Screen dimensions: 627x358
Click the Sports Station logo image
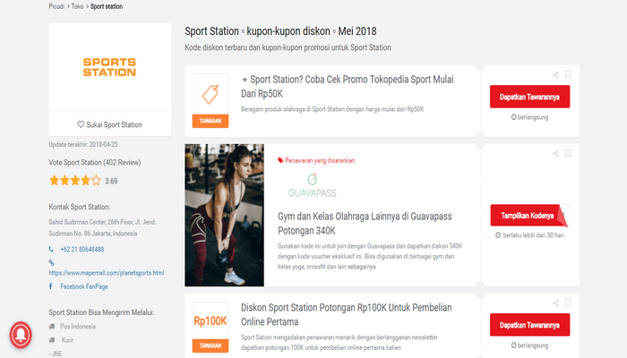109,67
